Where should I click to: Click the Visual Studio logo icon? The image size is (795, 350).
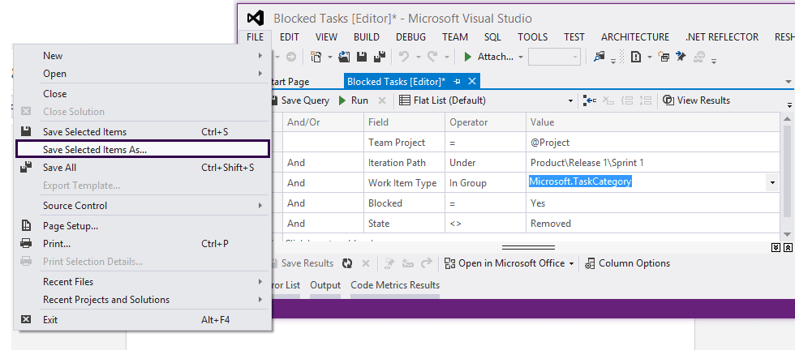[x=256, y=18]
